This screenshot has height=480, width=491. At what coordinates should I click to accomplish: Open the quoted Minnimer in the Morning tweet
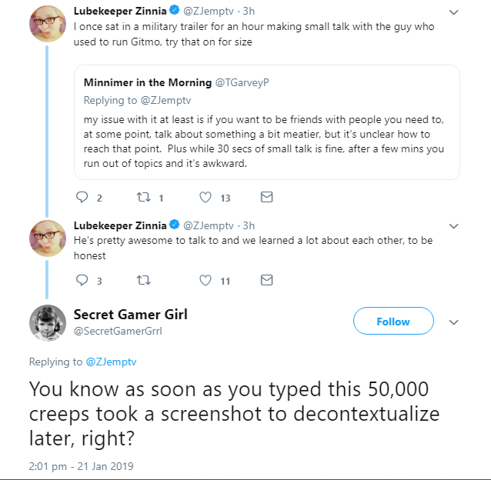click(x=267, y=122)
